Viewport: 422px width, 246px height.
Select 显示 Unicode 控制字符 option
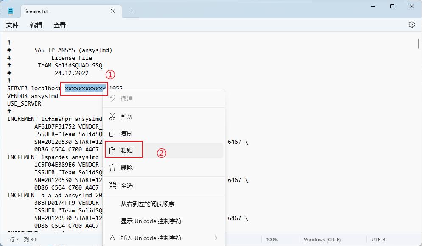pyautogui.click(x=164, y=221)
